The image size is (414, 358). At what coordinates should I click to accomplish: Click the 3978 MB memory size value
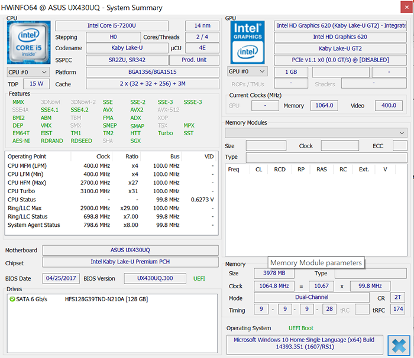274,274
